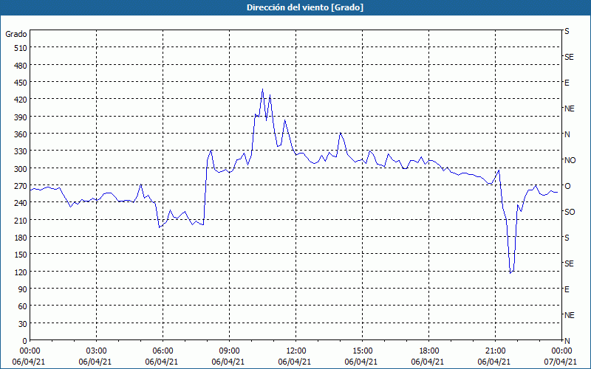
Task: Click the 'NE' compass label near 45 degrees
Action: tap(570, 315)
